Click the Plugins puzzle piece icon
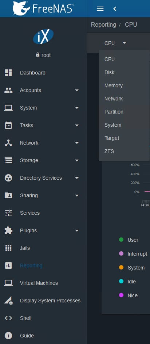This screenshot has height=344, width=150. pos(8,230)
